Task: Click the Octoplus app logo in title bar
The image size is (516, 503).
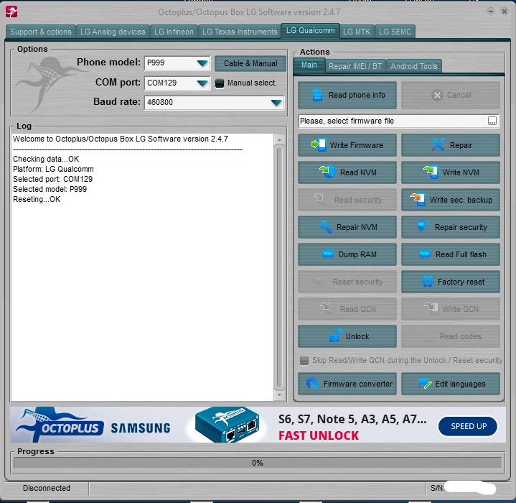Action: pyautogui.click(x=11, y=12)
